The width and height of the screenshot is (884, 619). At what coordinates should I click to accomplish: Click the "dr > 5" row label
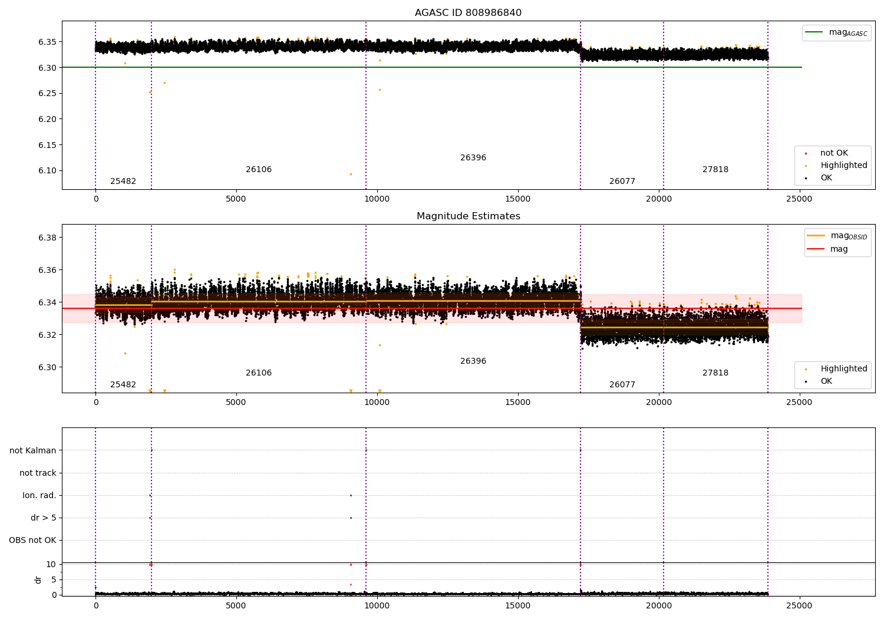(x=44, y=518)
